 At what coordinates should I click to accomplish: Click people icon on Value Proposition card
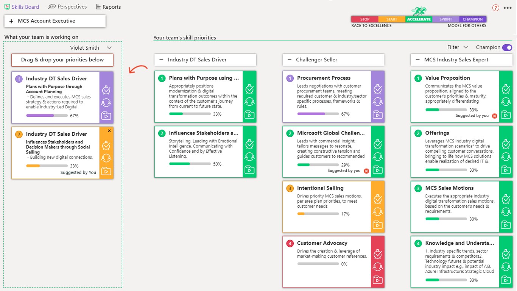point(506,102)
